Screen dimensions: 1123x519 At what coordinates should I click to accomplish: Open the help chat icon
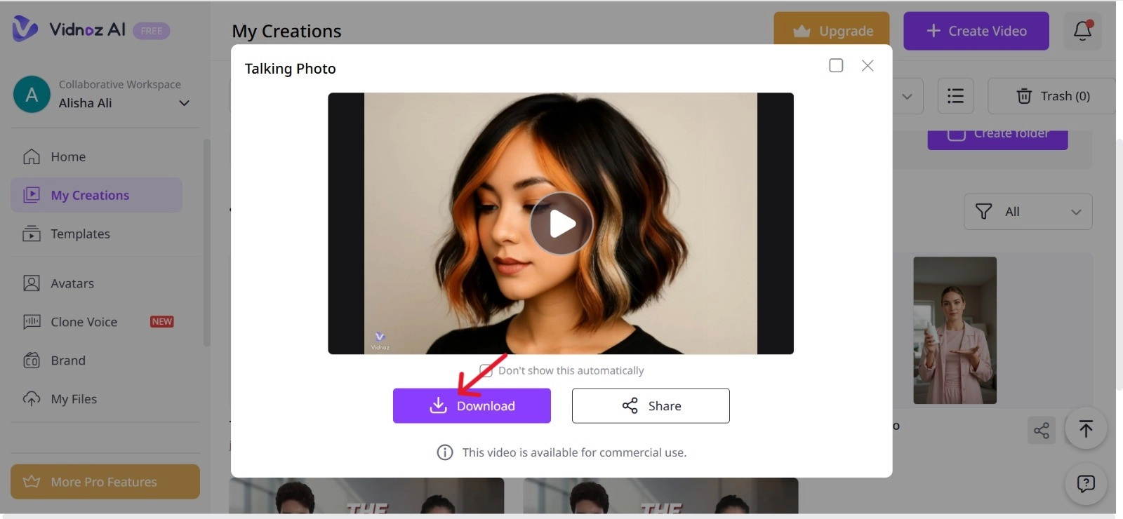click(x=1086, y=483)
